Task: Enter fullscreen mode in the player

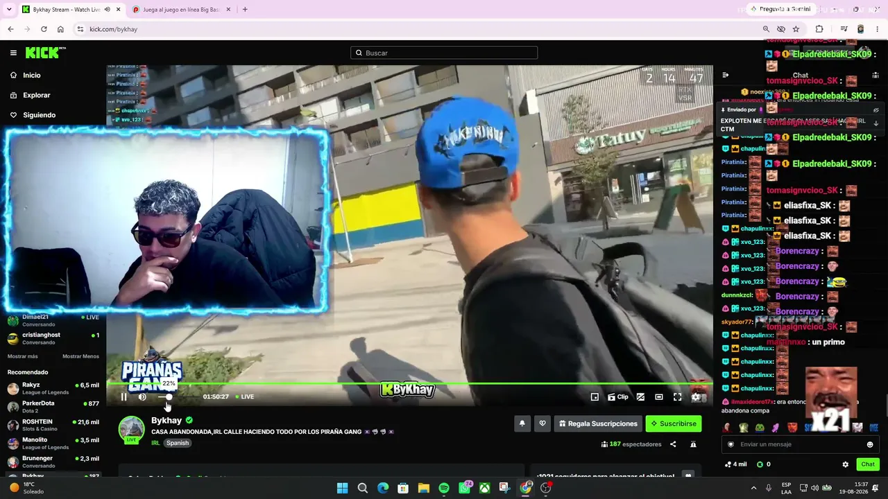Action: (x=677, y=397)
